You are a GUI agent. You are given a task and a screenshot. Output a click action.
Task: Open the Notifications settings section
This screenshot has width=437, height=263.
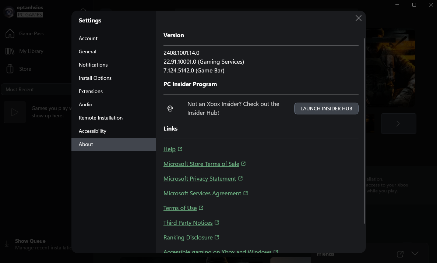tap(114, 65)
